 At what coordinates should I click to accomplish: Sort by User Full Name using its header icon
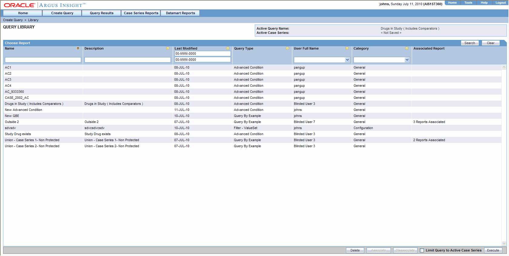347,48
